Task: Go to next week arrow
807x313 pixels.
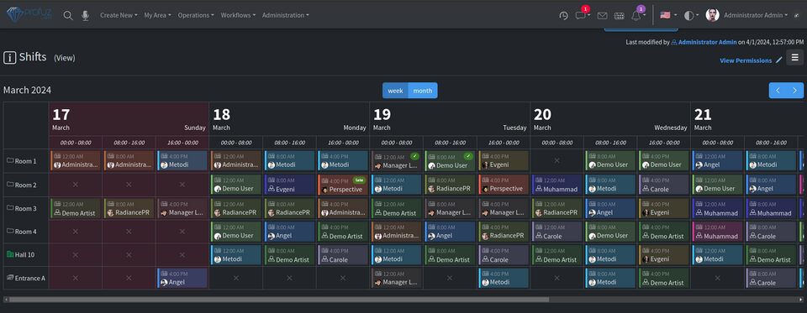Action: (794, 91)
